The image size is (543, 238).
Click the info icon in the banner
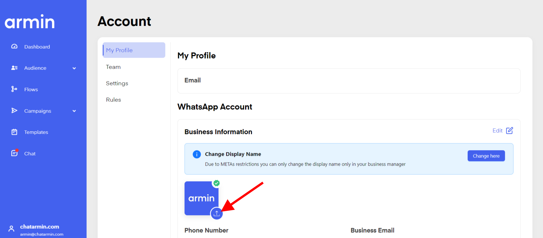coord(197,154)
